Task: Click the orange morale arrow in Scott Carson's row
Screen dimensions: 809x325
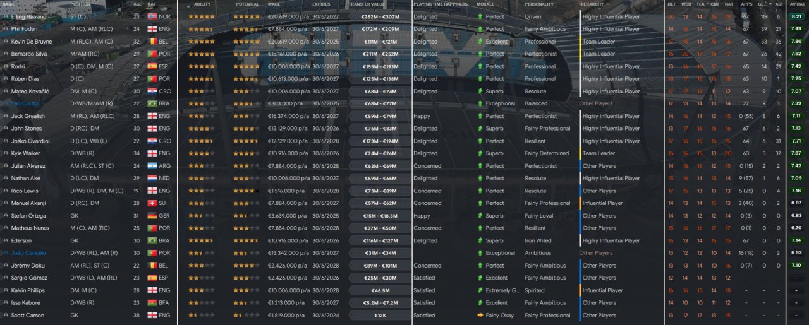Action: click(x=480, y=316)
